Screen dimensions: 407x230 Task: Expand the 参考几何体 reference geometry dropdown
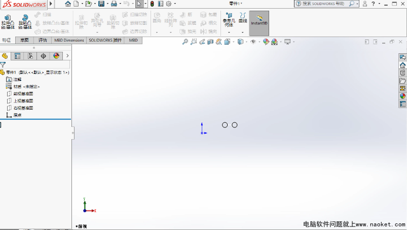click(x=229, y=32)
